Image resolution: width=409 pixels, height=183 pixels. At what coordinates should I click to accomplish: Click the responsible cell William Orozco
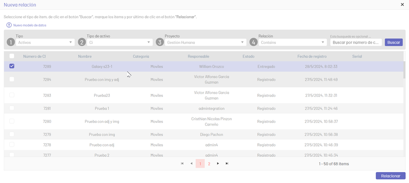[211, 66]
